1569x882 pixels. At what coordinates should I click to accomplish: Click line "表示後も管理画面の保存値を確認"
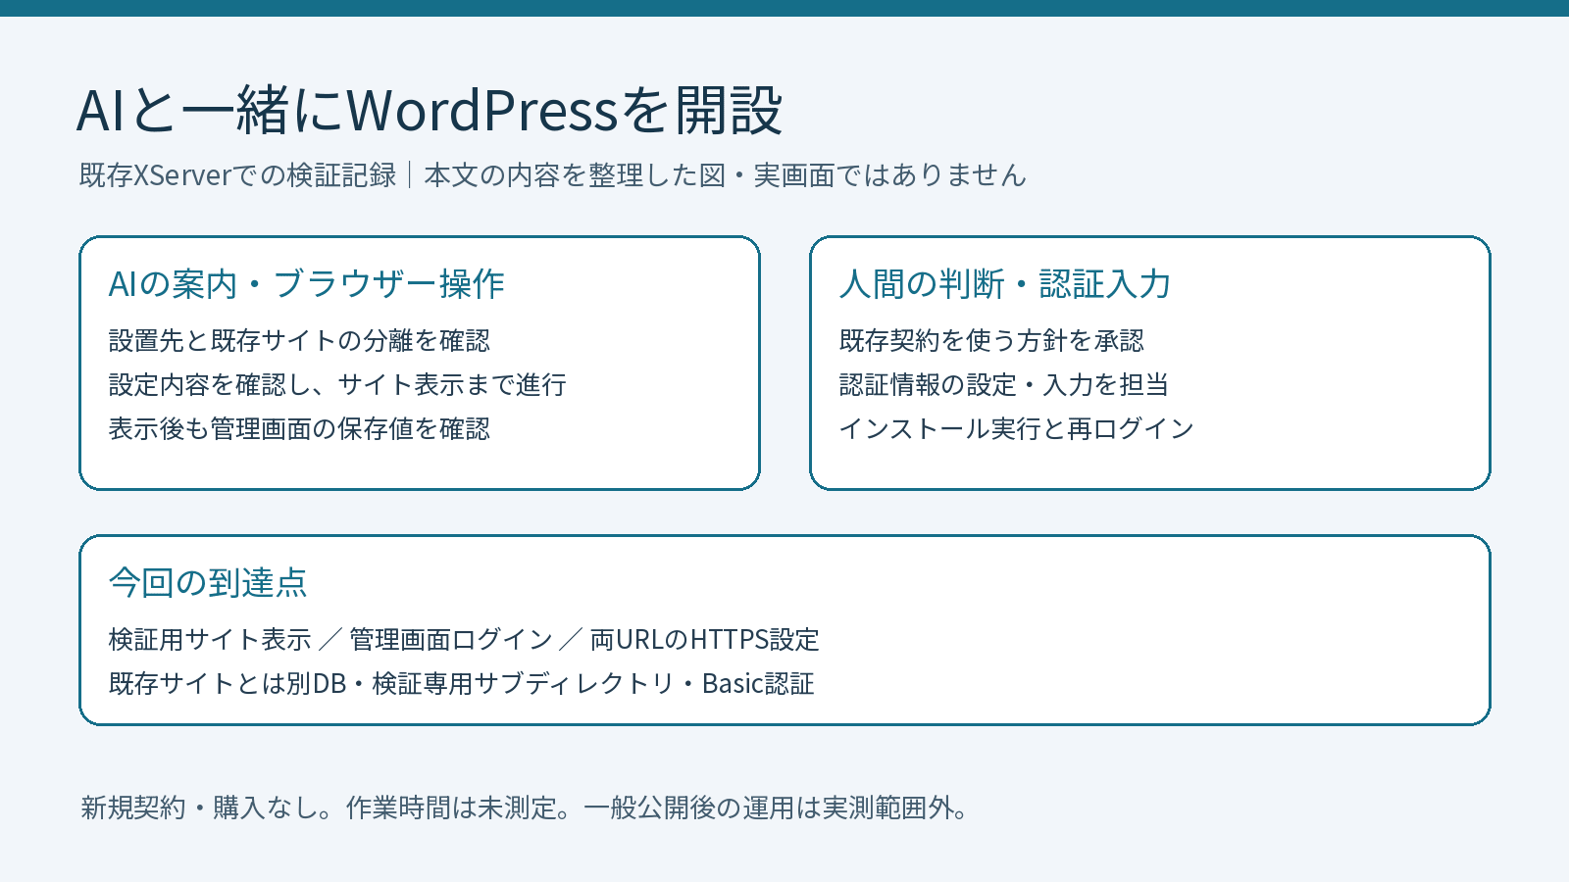pyautogui.click(x=299, y=429)
